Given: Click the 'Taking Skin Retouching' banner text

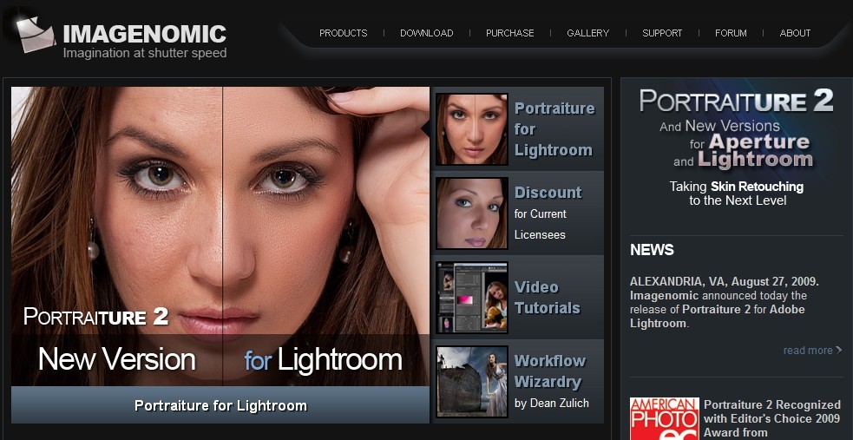Looking at the screenshot, I should (x=737, y=187).
